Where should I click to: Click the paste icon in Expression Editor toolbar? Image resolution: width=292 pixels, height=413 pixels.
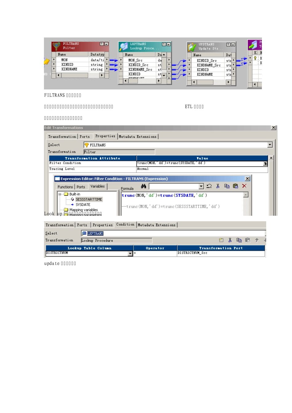(235, 186)
